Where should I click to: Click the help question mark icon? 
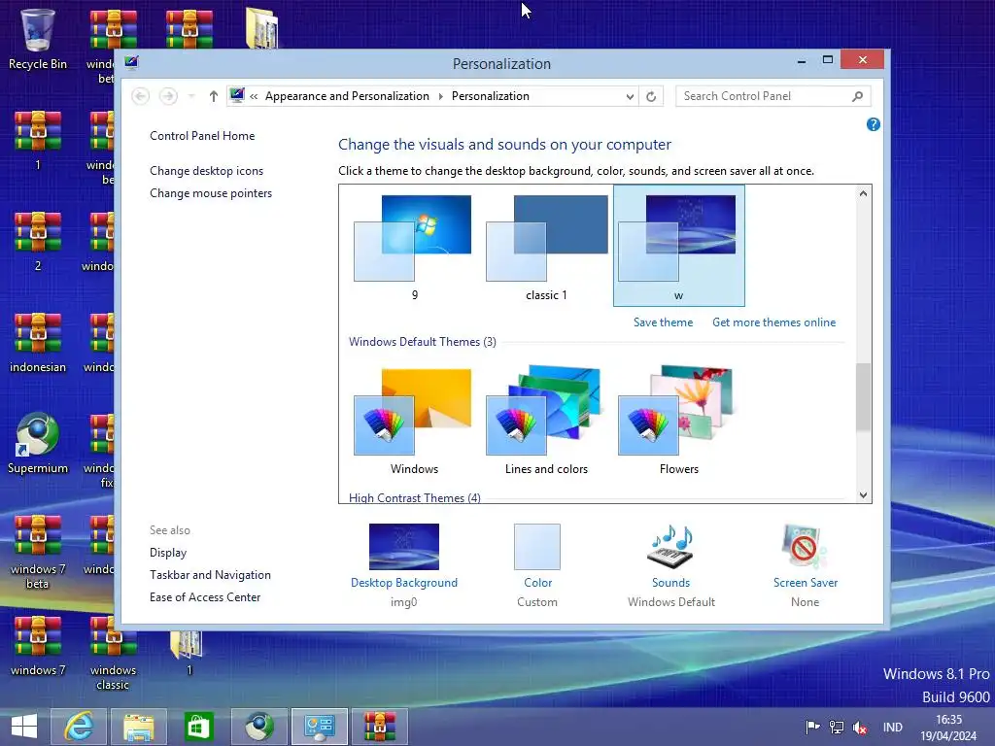pyautogui.click(x=874, y=124)
